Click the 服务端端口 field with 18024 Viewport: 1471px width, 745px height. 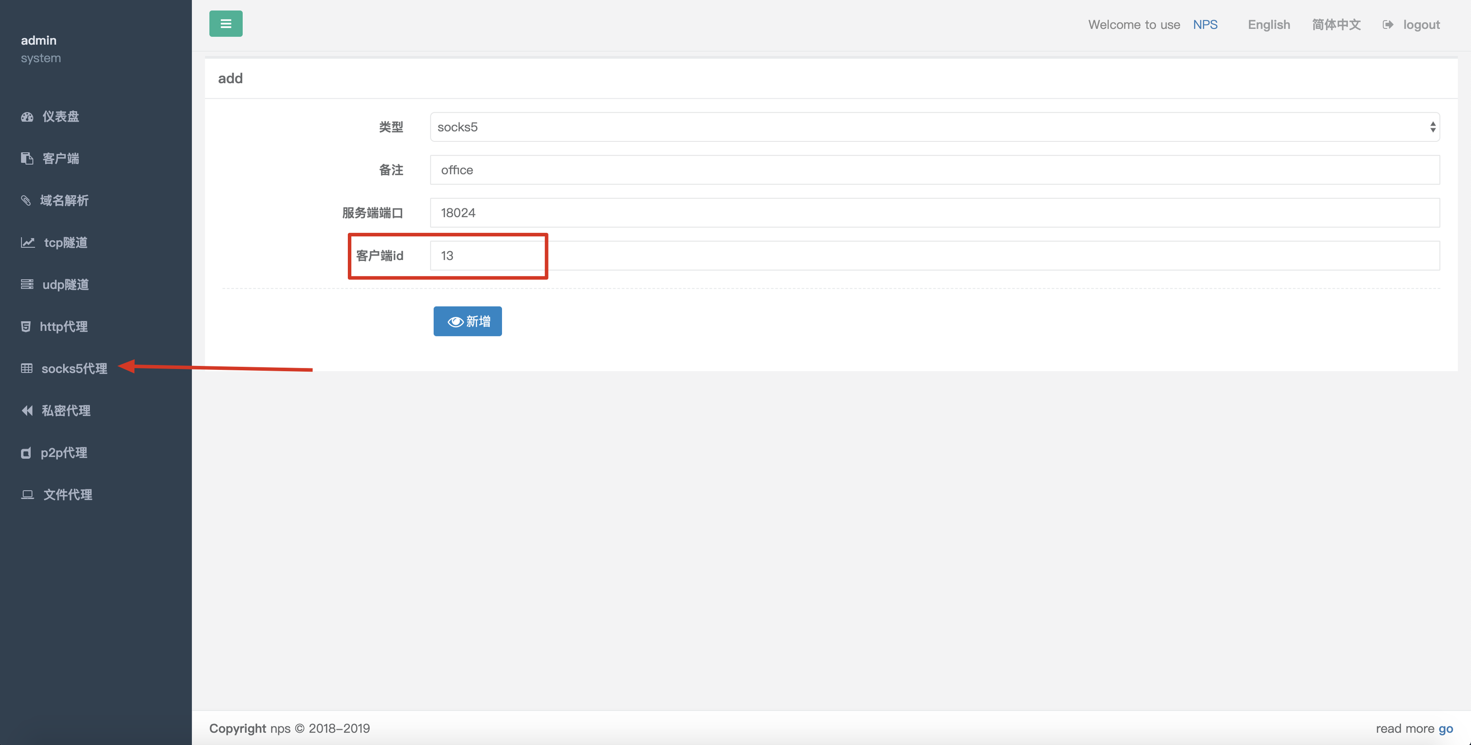pyautogui.click(x=935, y=212)
